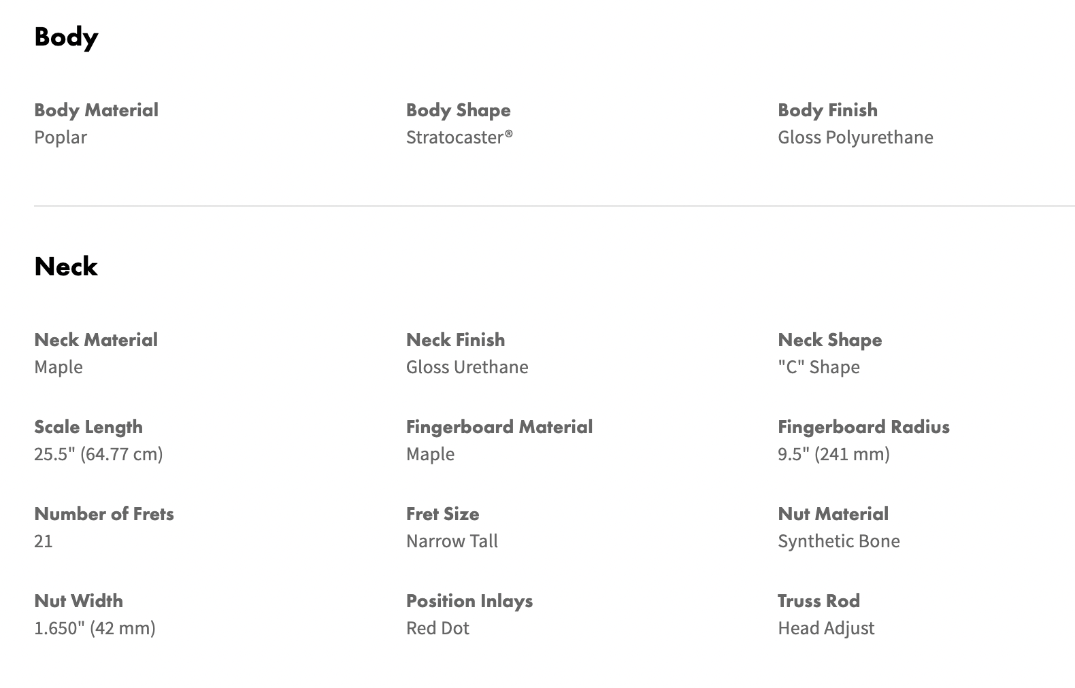Select the Number of Frets label

104,514
